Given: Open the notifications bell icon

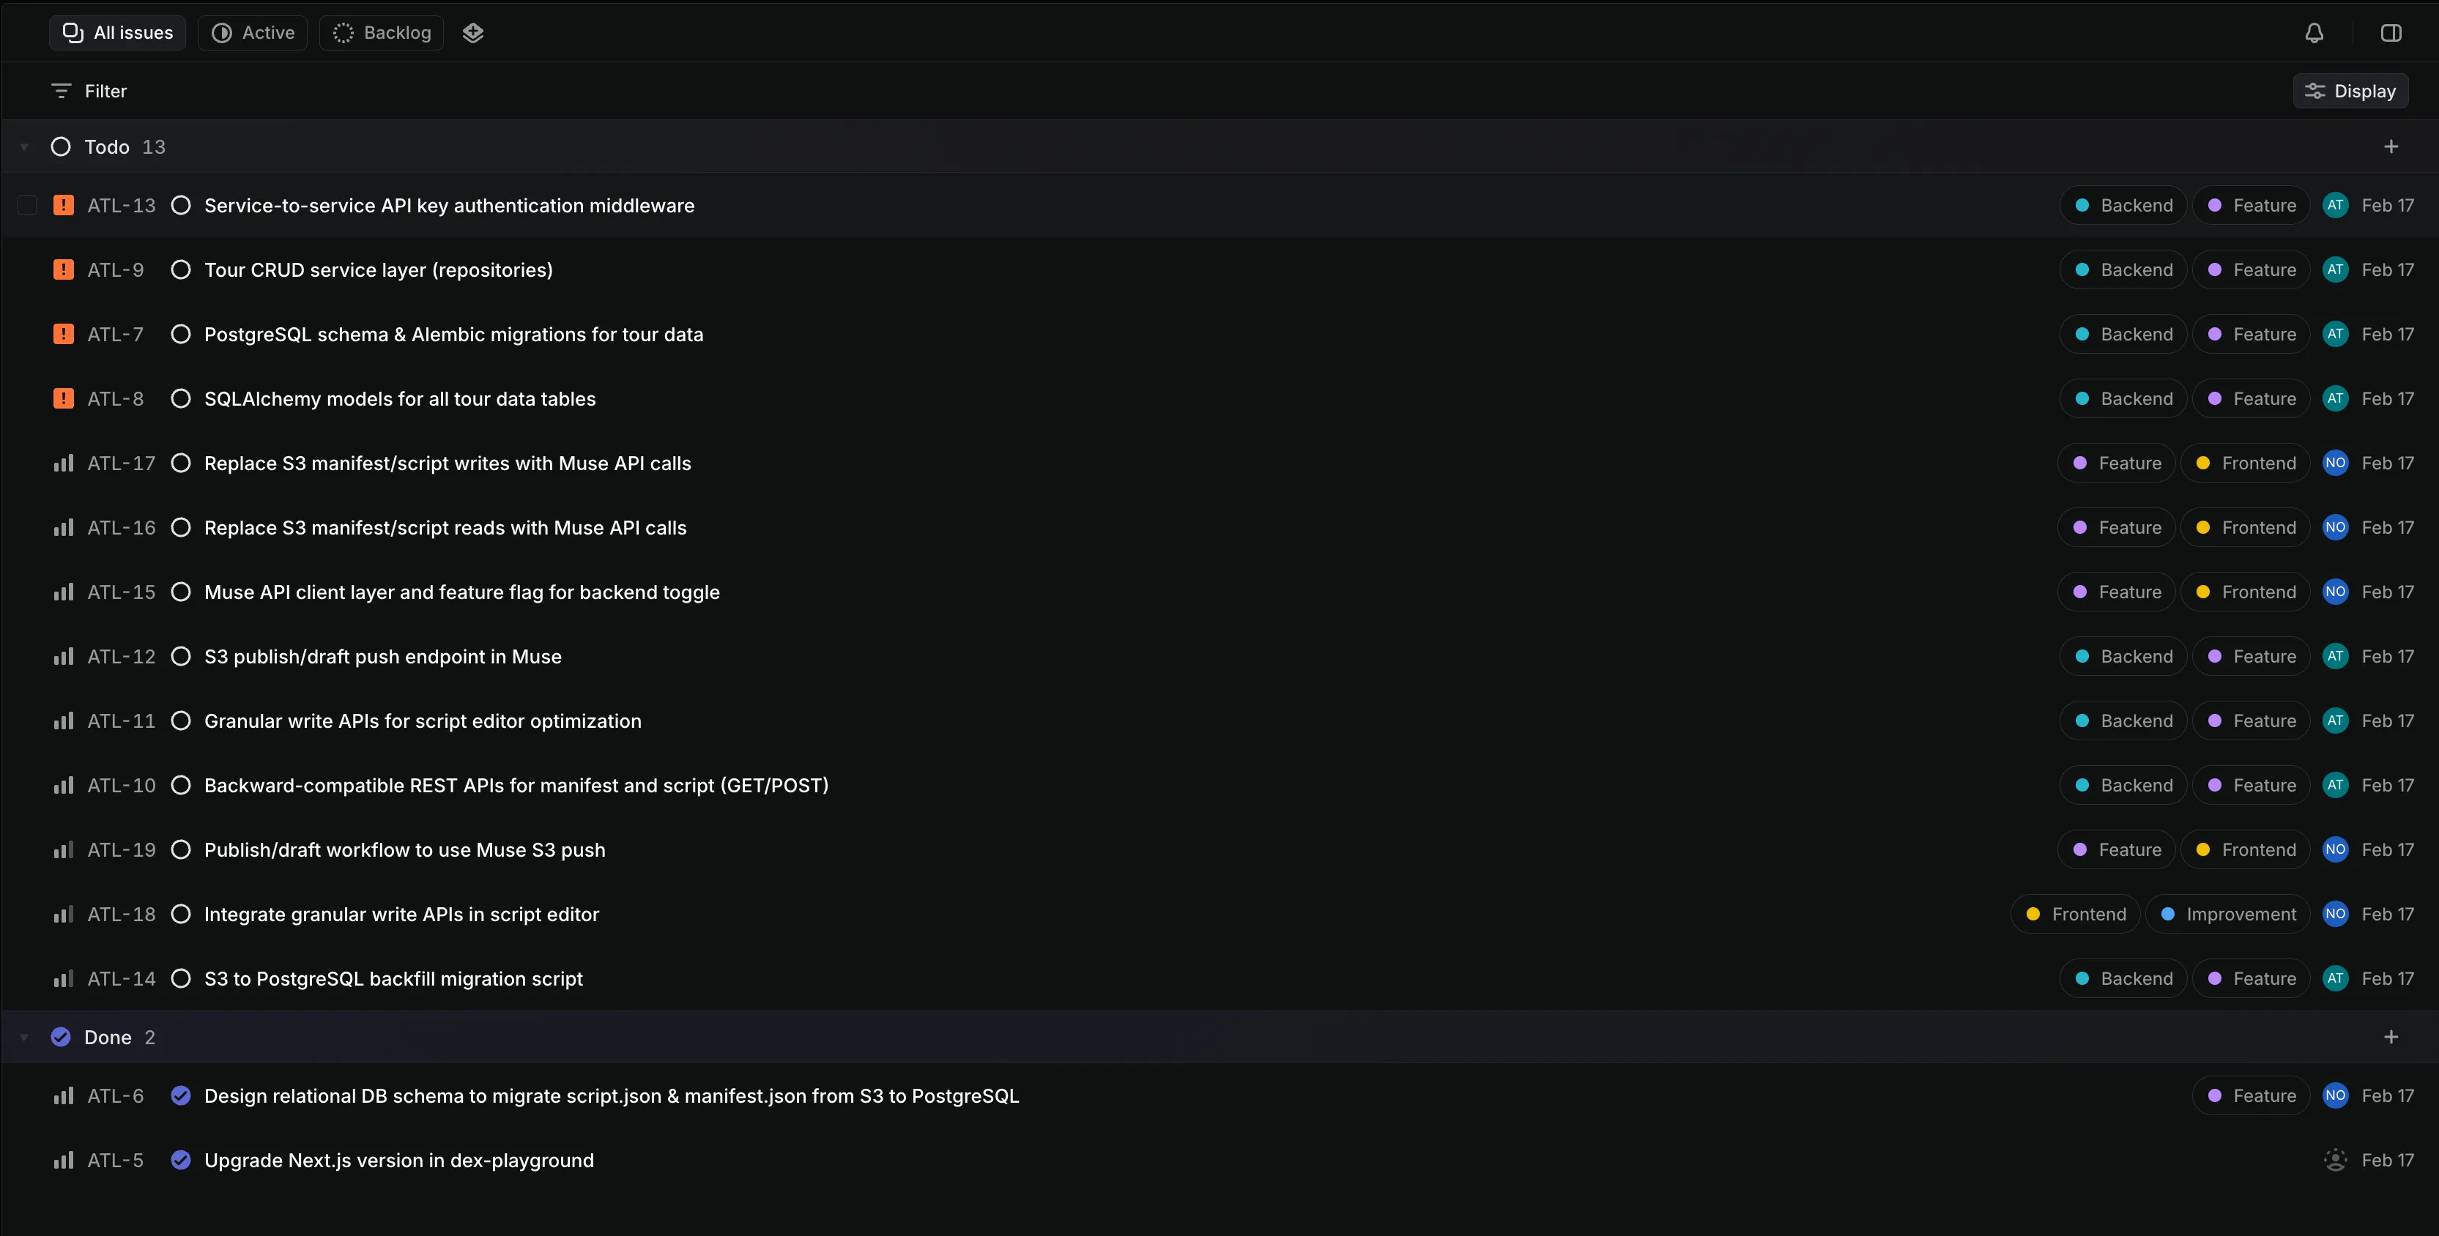Looking at the screenshot, I should (x=2314, y=33).
